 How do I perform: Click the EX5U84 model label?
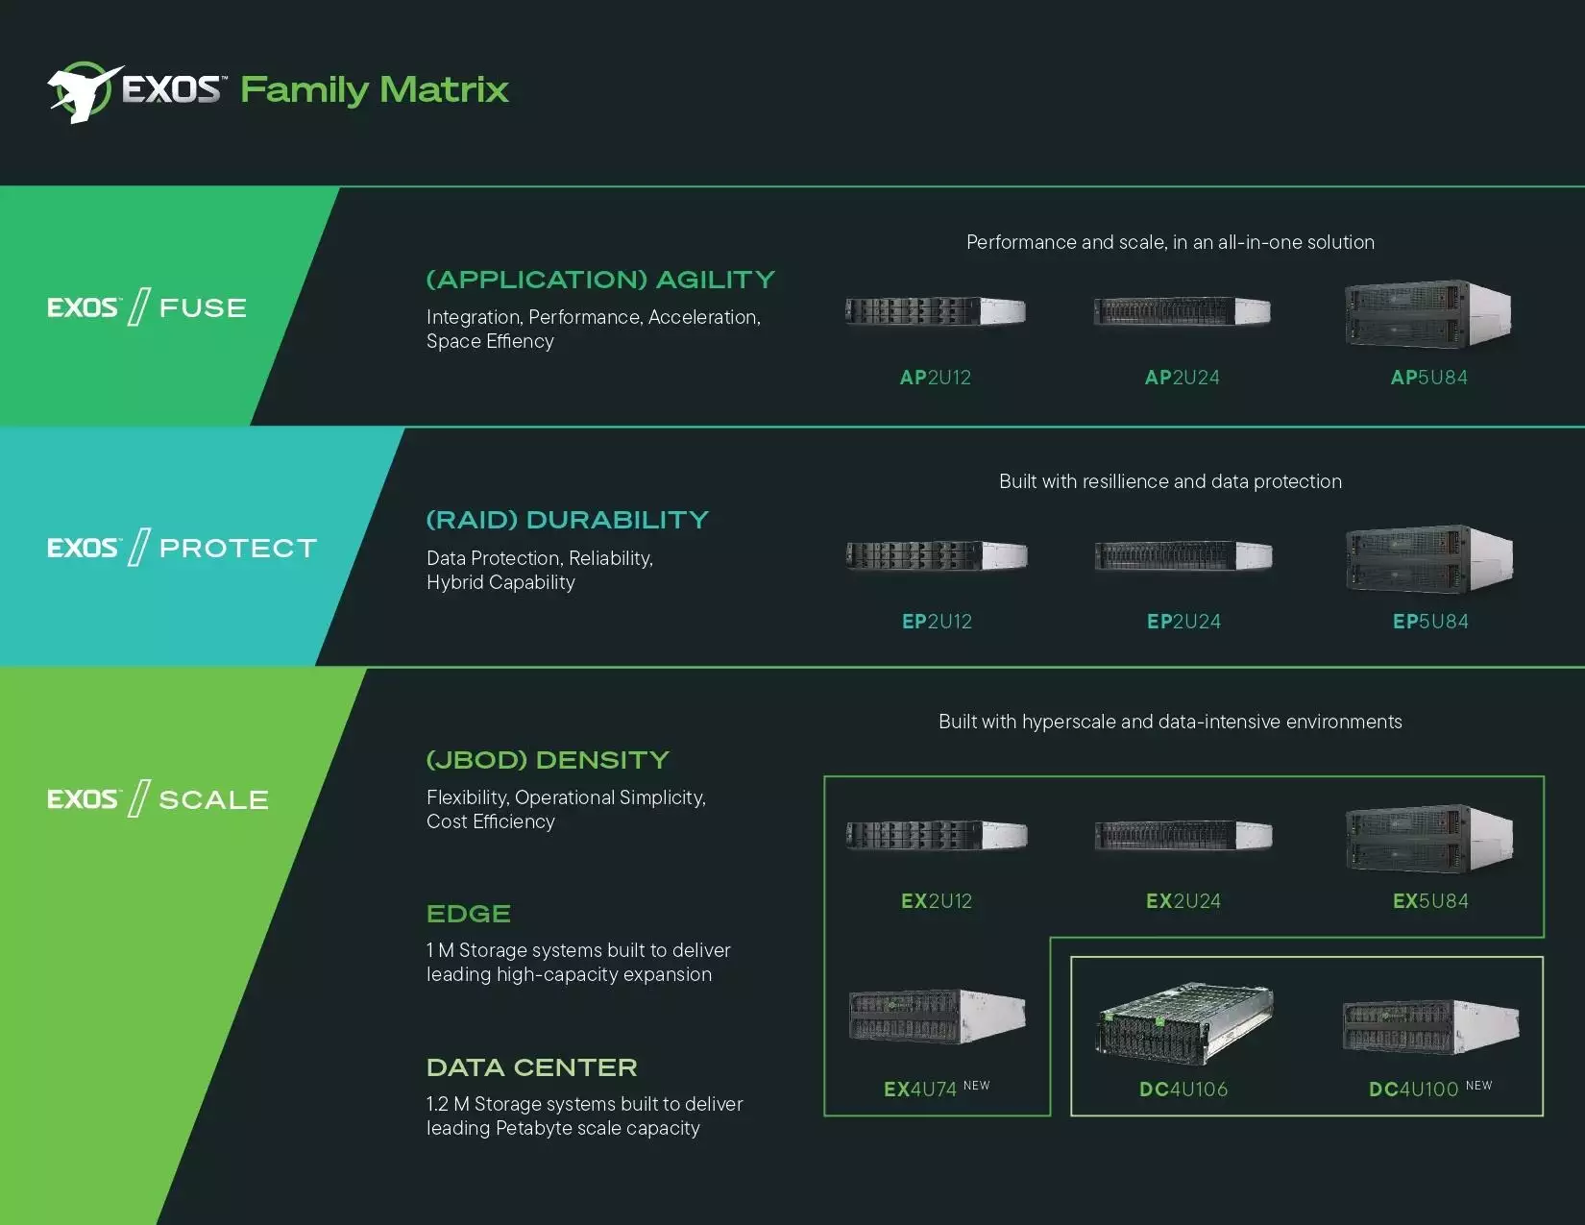point(1430,901)
